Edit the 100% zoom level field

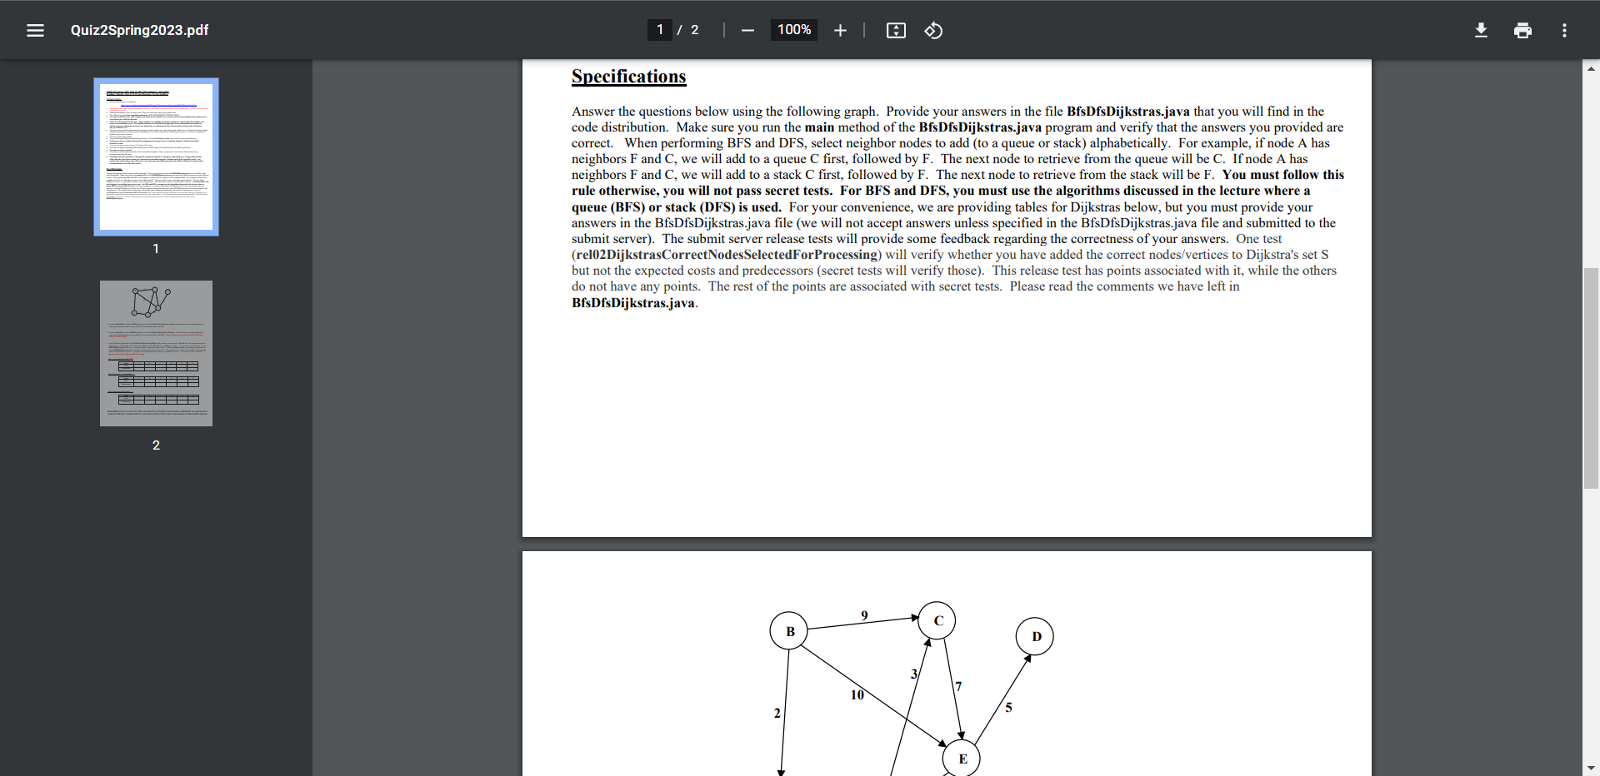point(792,30)
